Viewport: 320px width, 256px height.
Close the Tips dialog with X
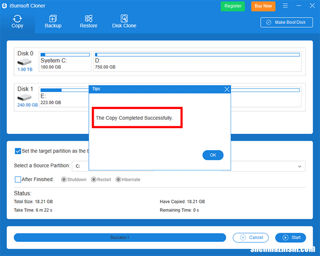(x=227, y=89)
